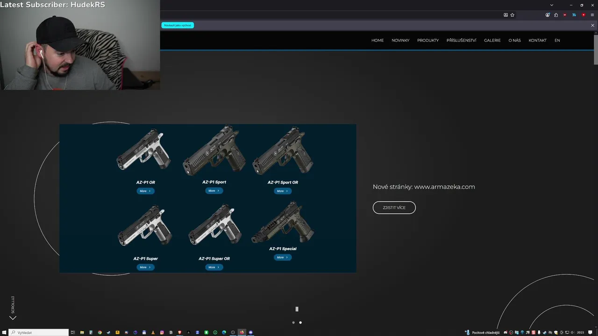The image size is (598, 336).
Task: Select the second slide dot
Action: click(x=300, y=322)
